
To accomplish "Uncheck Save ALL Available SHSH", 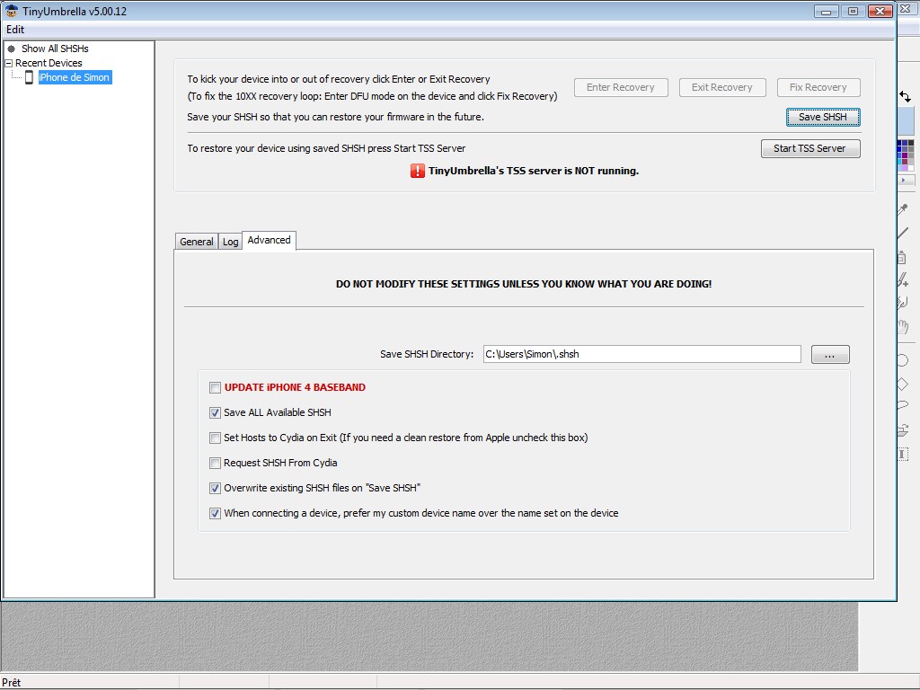I will tap(215, 413).
